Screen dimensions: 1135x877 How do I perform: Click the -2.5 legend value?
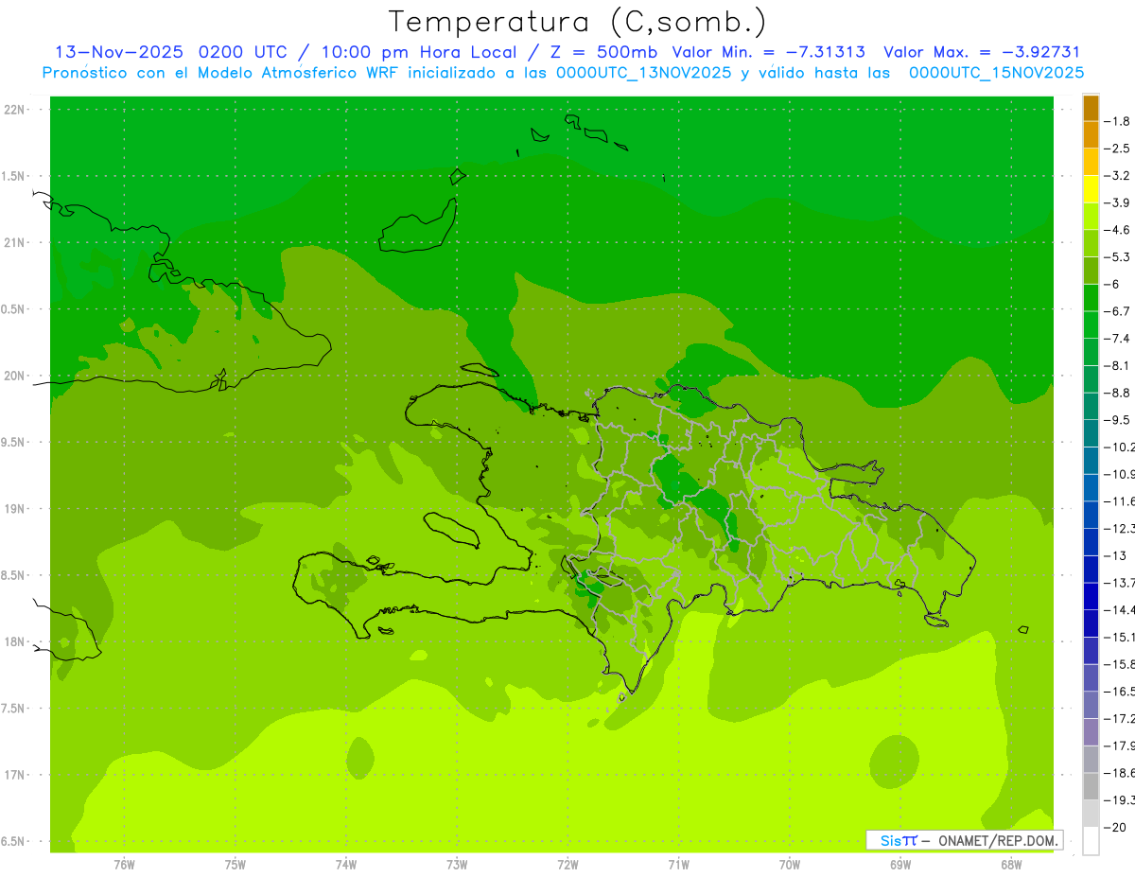tap(1118, 149)
